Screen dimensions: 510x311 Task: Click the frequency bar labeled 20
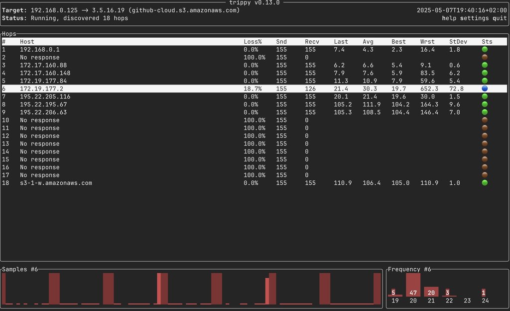[x=431, y=292]
